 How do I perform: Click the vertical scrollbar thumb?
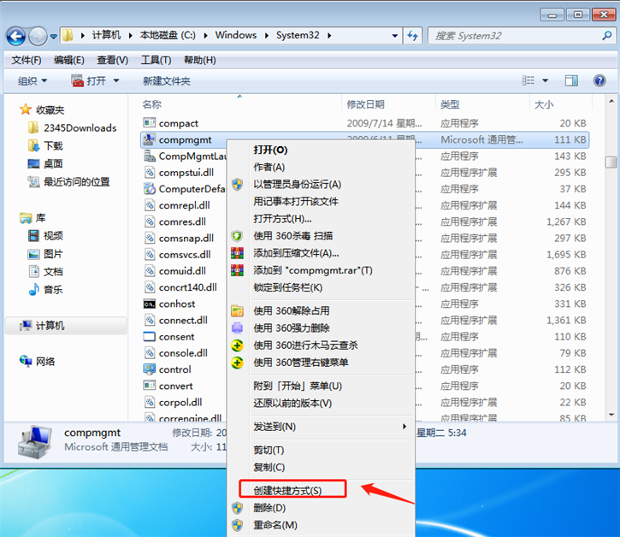[611, 162]
